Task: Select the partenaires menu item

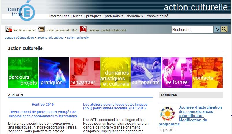Action: 114,16
